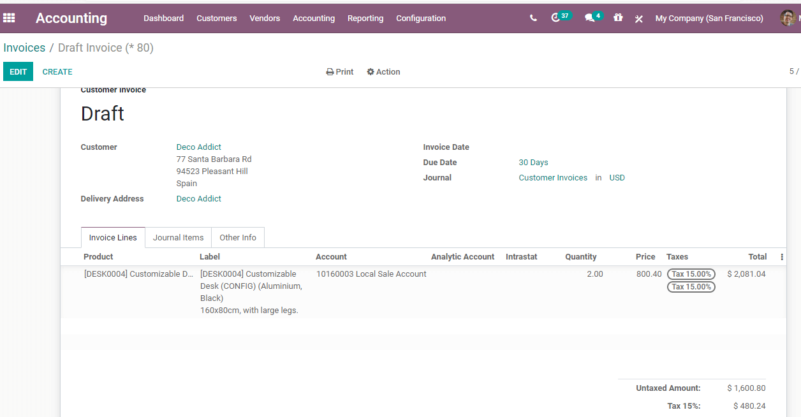This screenshot has height=417, width=801.
Task: Click the Total column header
Action: coord(758,257)
